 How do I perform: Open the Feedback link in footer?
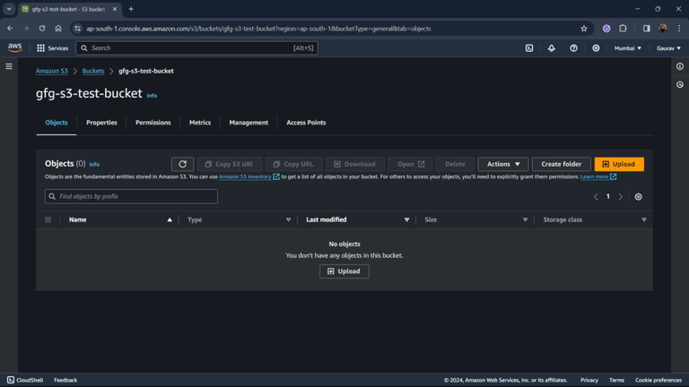pyautogui.click(x=65, y=380)
